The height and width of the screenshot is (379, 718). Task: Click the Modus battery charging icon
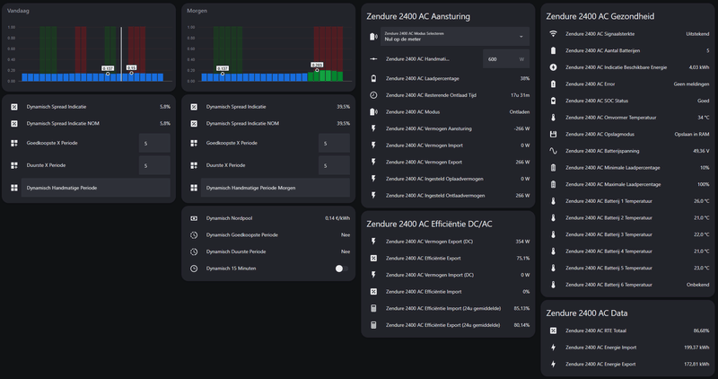(373, 112)
